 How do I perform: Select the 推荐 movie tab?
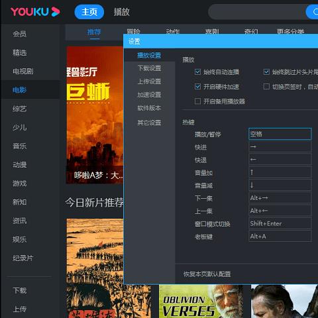[x=94, y=32]
